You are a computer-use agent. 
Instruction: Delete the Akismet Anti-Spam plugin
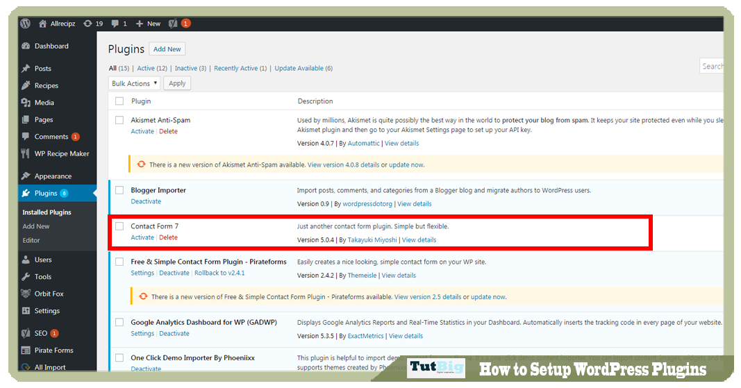click(168, 131)
